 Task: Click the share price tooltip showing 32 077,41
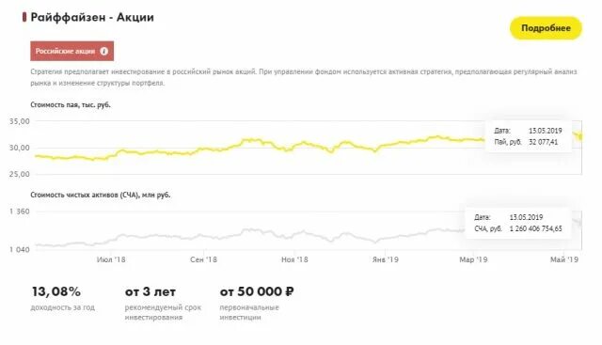click(529, 136)
